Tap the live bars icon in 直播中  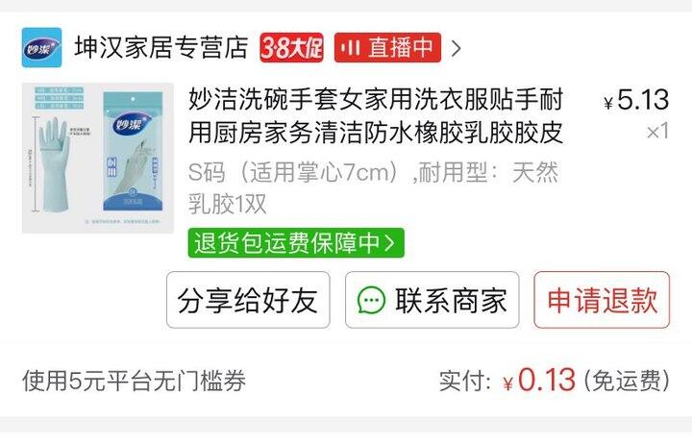[x=351, y=48]
